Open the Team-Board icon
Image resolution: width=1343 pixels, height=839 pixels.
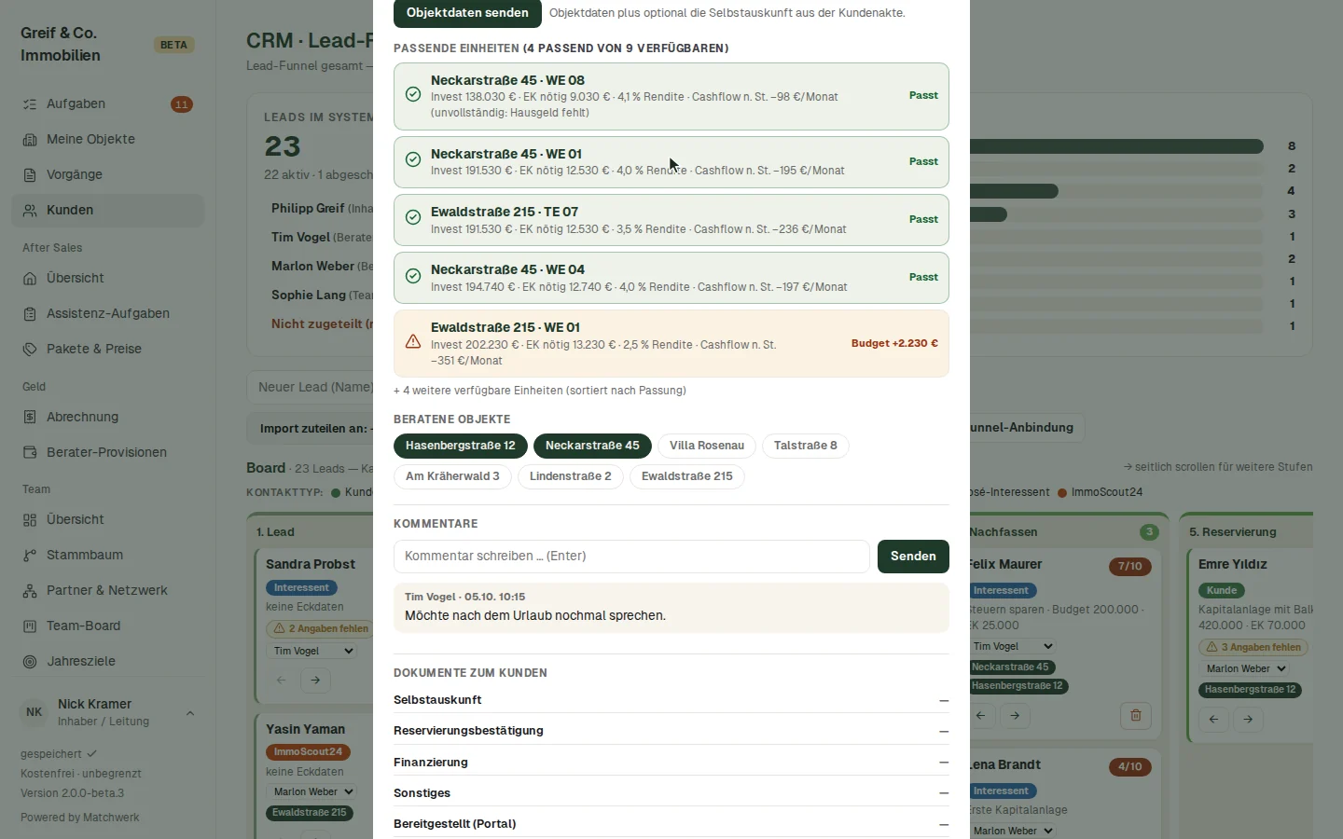pos(30,626)
